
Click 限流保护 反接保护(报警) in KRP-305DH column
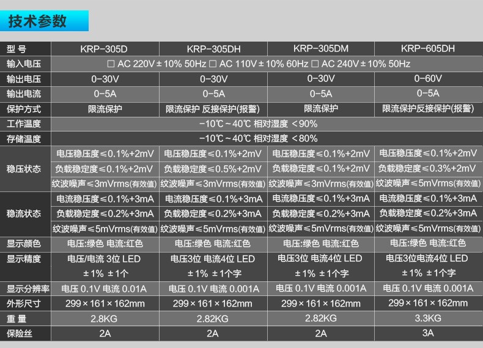(213, 109)
